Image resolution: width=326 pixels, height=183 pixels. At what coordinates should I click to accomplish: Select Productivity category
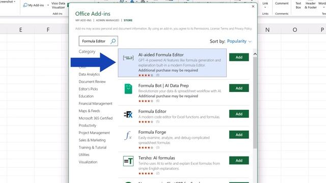click(x=87, y=126)
